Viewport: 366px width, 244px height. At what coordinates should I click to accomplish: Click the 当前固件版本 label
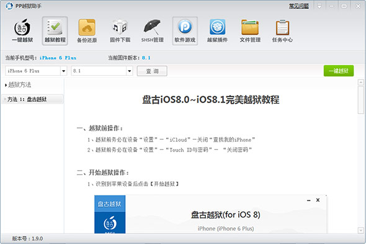(x=123, y=58)
